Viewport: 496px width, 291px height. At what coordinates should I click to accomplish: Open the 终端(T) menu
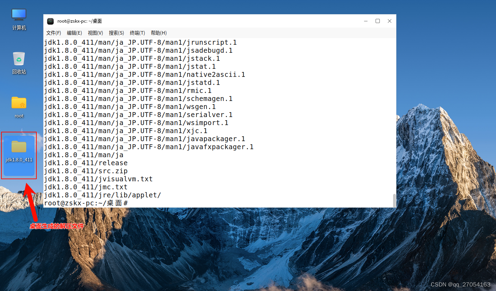137,33
